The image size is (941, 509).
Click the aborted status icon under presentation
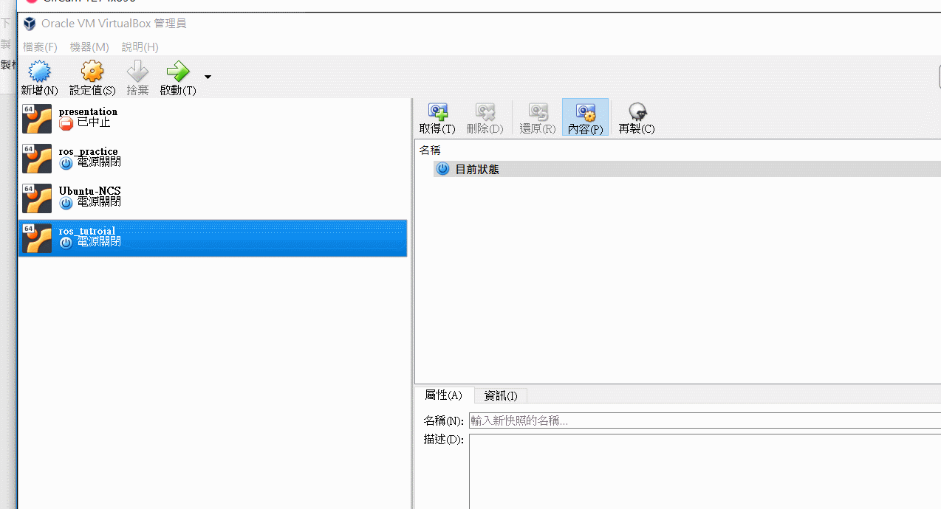pyautogui.click(x=66, y=124)
